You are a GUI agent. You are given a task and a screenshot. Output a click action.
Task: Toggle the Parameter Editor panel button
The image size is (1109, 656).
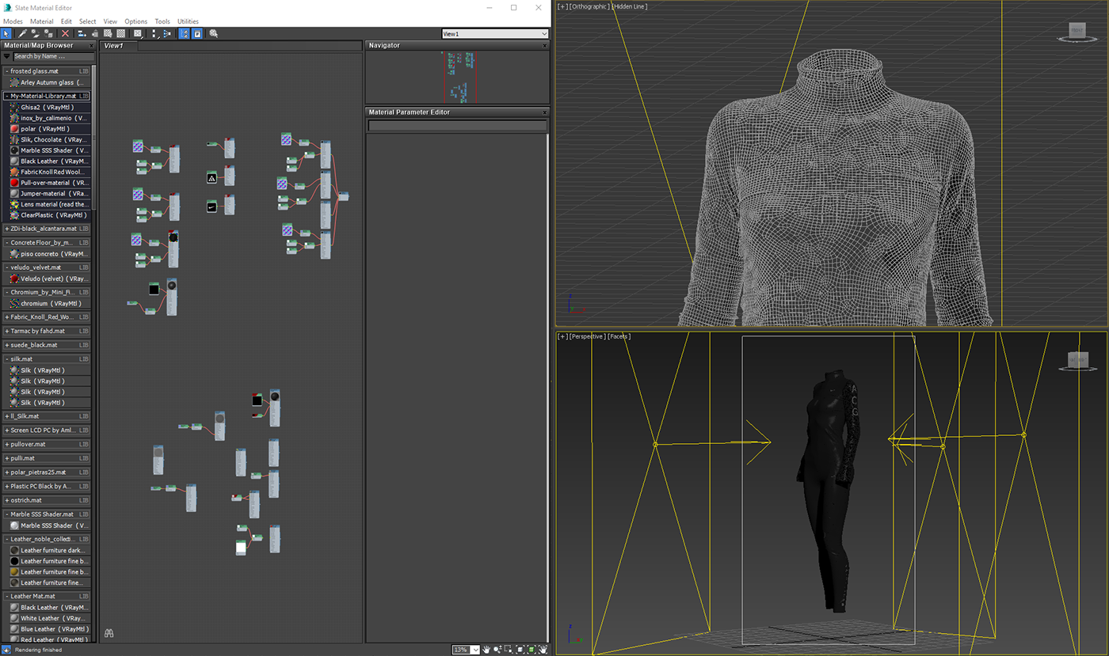(x=197, y=34)
